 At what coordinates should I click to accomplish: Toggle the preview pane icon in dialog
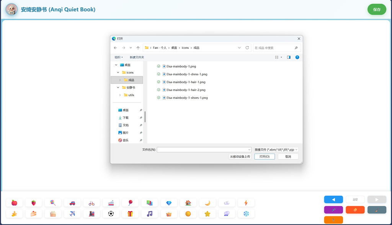point(289,57)
